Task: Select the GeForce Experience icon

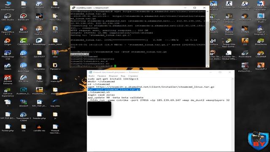Action: click(8, 92)
